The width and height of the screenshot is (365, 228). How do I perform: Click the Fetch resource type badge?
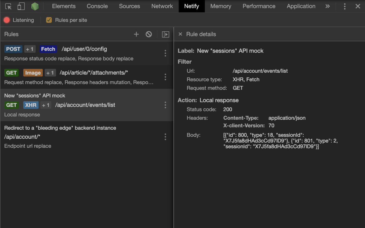pos(48,49)
